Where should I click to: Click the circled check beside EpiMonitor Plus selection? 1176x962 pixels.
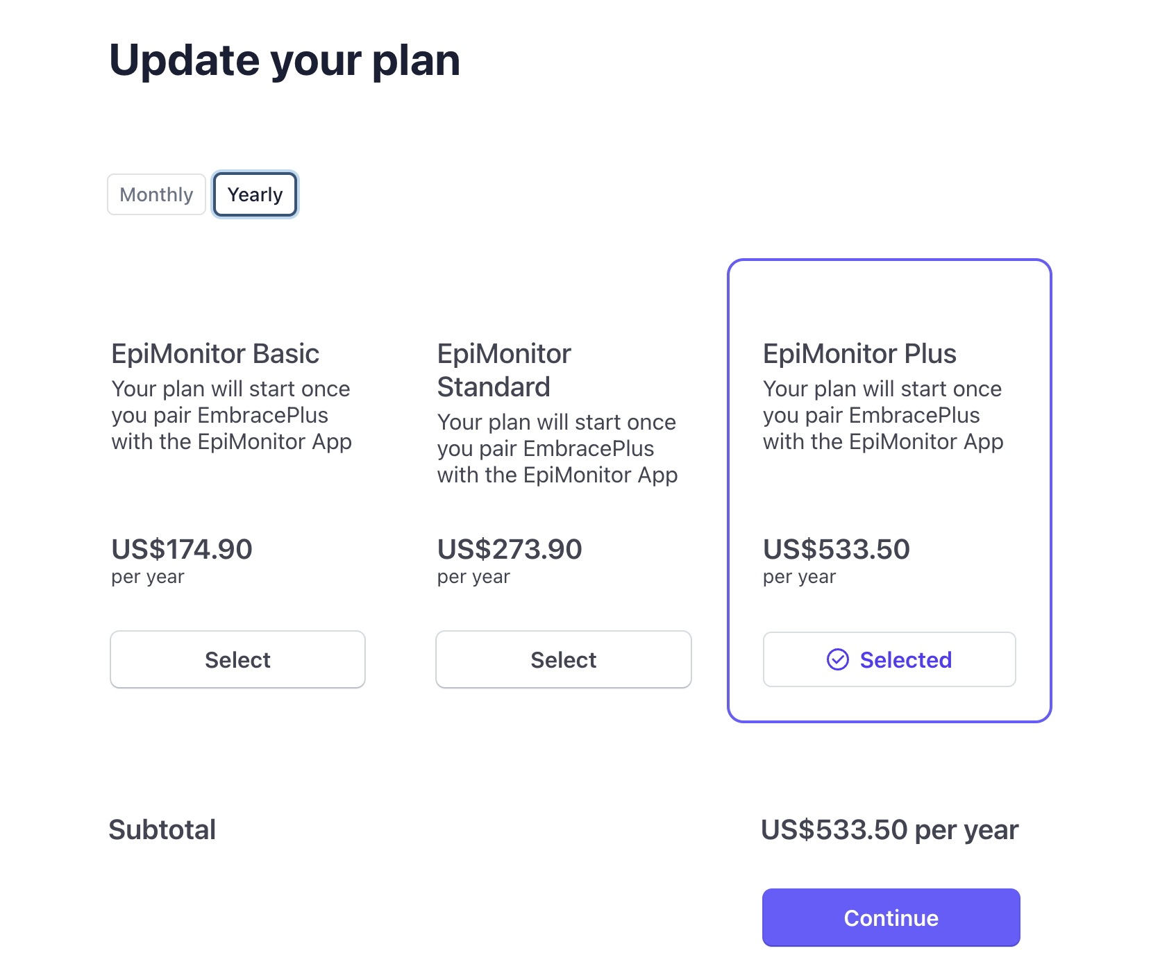click(x=839, y=659)
